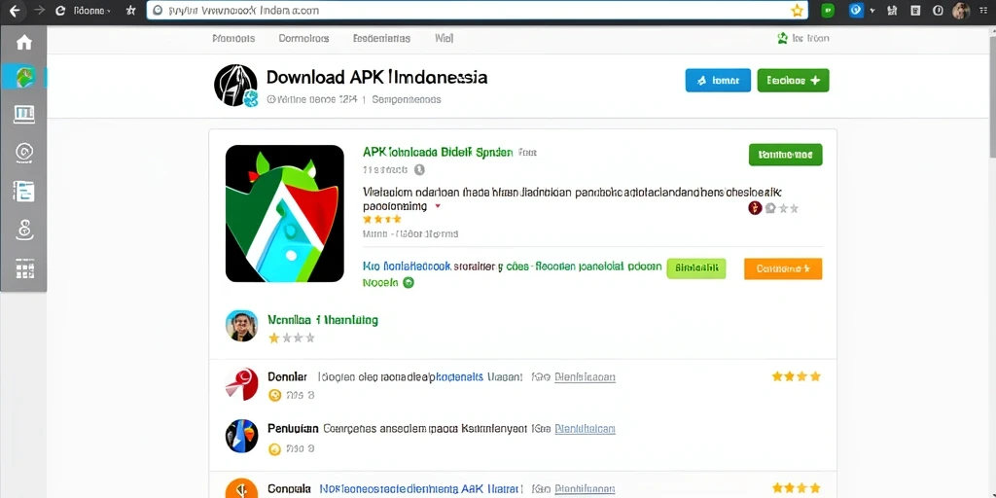This screenshot has width=996, height=498.
Task: Click the green plus button in the page header
Action: 793,81
